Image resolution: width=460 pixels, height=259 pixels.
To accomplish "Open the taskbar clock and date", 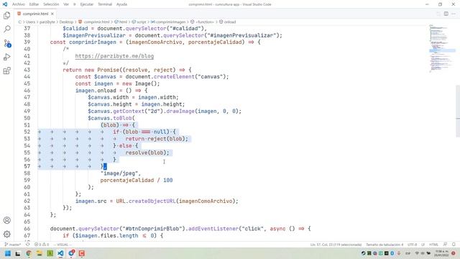I will (x=441, y=253).
